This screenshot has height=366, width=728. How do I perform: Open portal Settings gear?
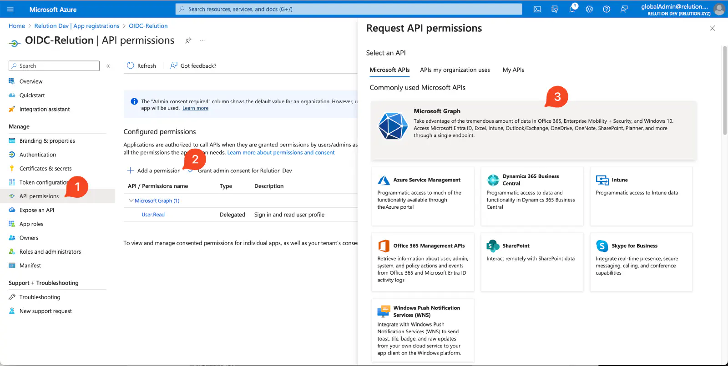[x=589, y=9]
